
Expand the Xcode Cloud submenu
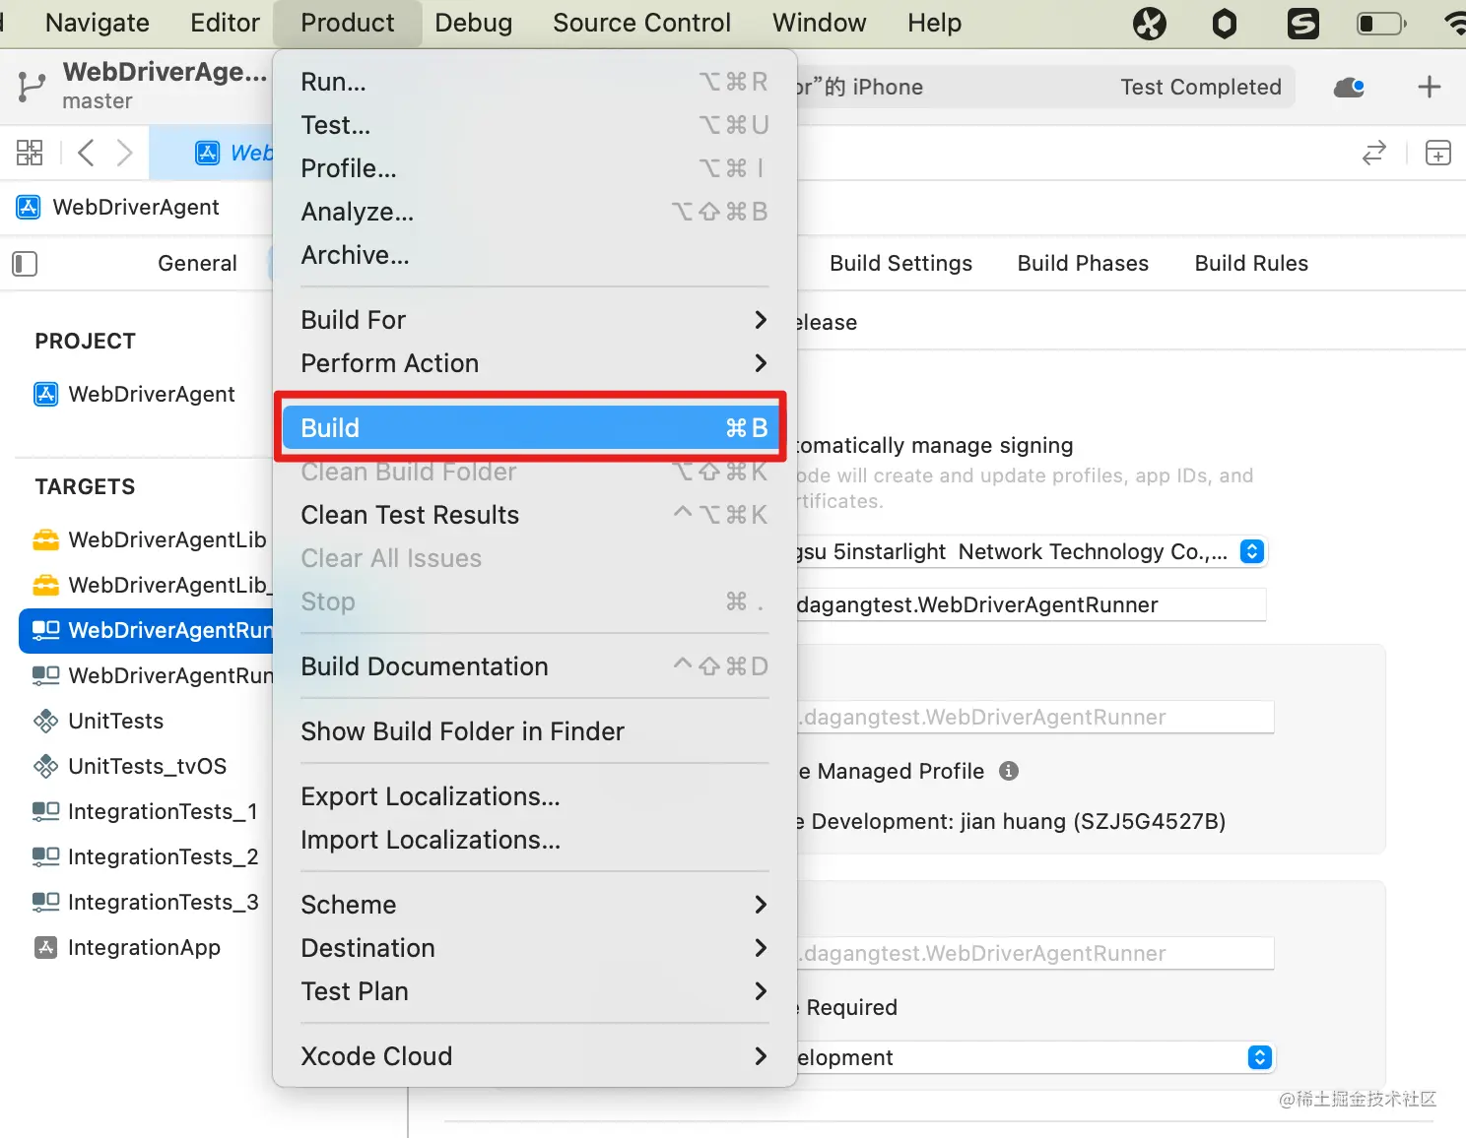[534, 1056]
